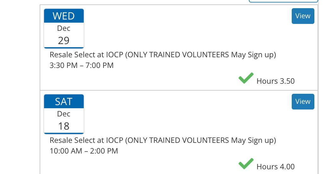Select the day number 29
Viewport: 332px width, 174px height.
pos(64,41)
